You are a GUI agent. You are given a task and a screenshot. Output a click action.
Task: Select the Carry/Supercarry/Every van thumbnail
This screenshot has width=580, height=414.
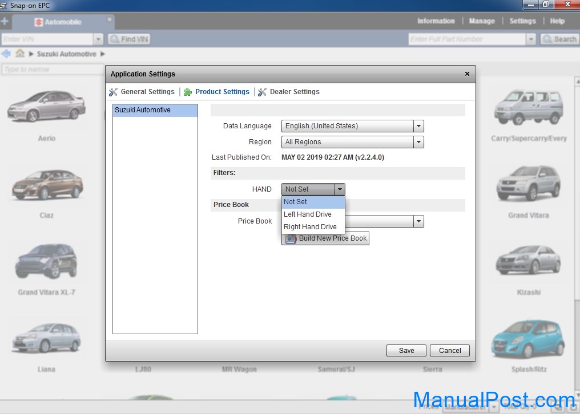click(x=529, y=107)
